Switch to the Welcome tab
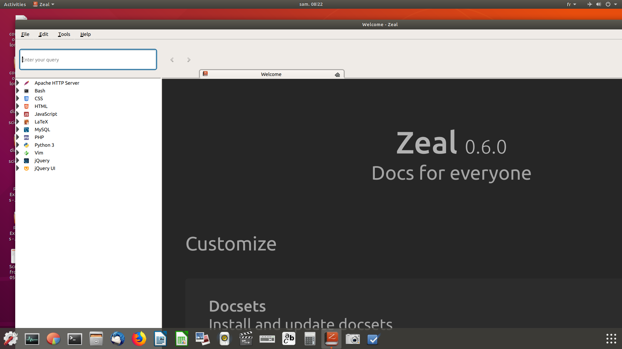This screenshot has height=349, width=622. (271, 74)
